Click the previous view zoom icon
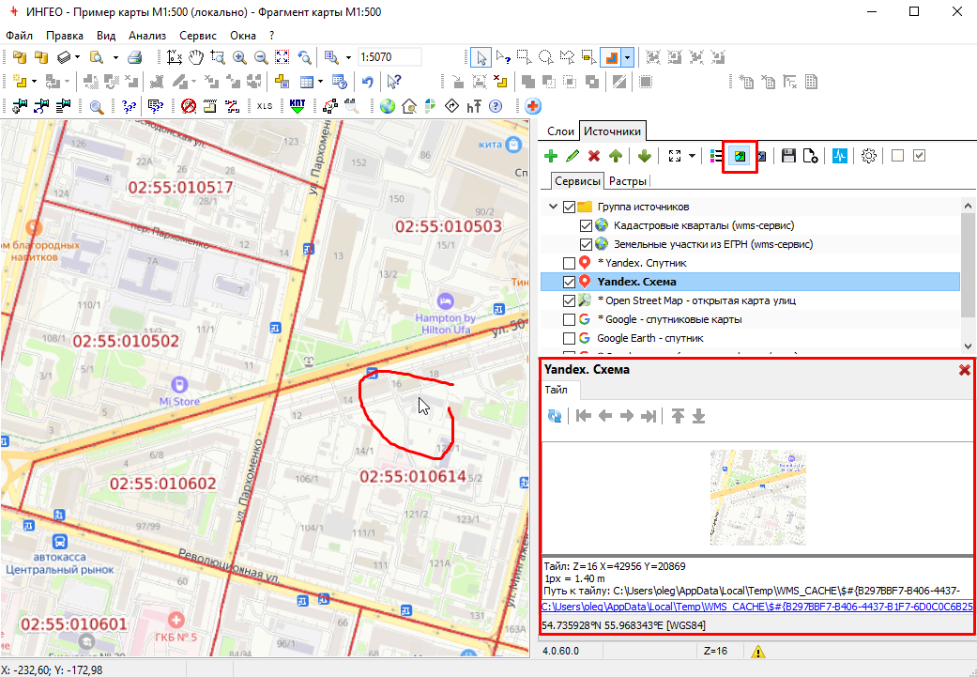This screenshot has height=677, width=977. pyautogui.click(x=304, y=57)
